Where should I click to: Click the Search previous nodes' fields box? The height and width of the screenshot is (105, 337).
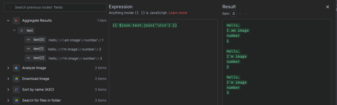55,7
